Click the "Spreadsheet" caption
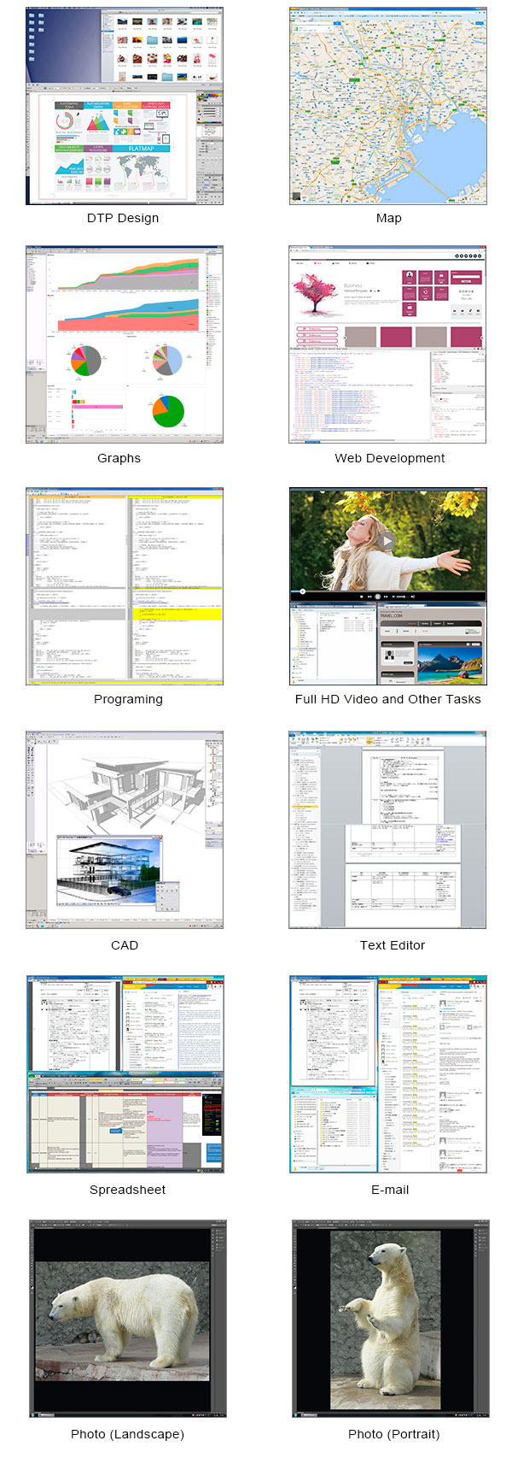The image size is (512, 1470). [128, 1190]
